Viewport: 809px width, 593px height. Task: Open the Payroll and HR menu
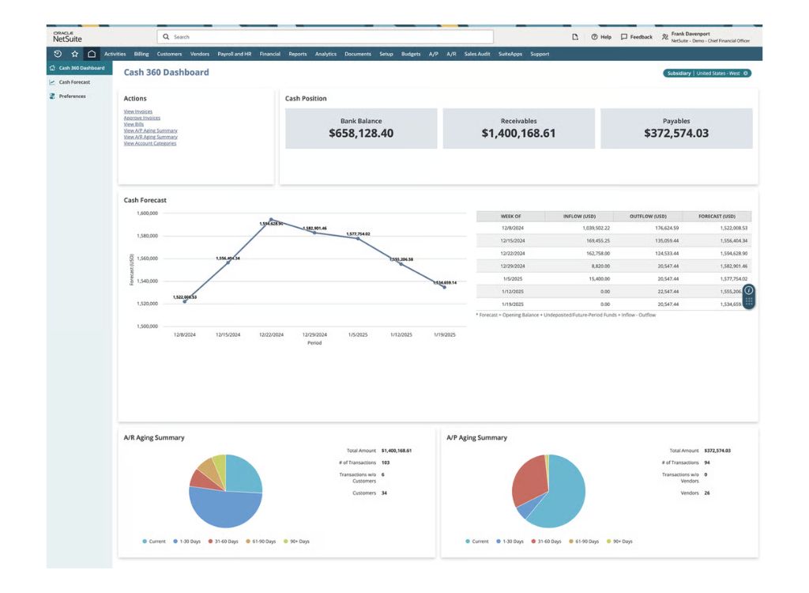tap(235, 54)
